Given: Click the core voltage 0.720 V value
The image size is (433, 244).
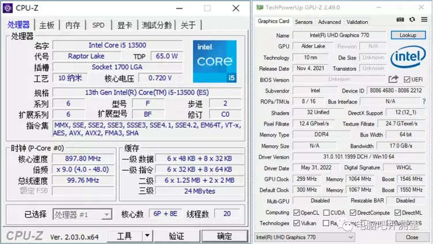Looking at the screenshot, I should 160,78.
